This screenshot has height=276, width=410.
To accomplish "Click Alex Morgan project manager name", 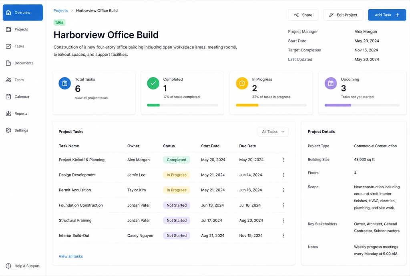I will click(366, 31).
